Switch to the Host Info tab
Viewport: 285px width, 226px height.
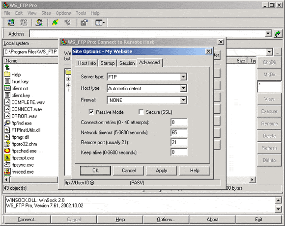[87, 63]
